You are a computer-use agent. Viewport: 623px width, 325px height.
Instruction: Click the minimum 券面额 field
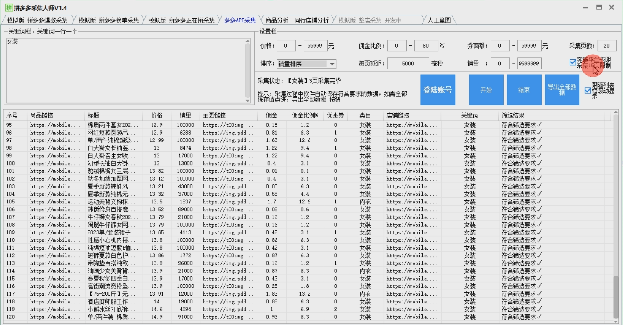tap(500, 46)
